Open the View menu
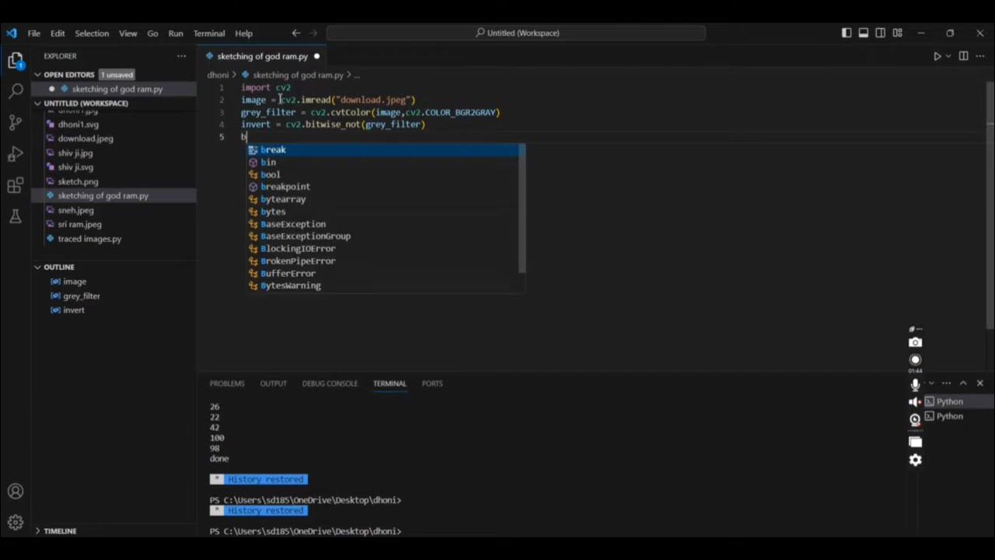Screen dimensions: 995x560 coord(128,33)
